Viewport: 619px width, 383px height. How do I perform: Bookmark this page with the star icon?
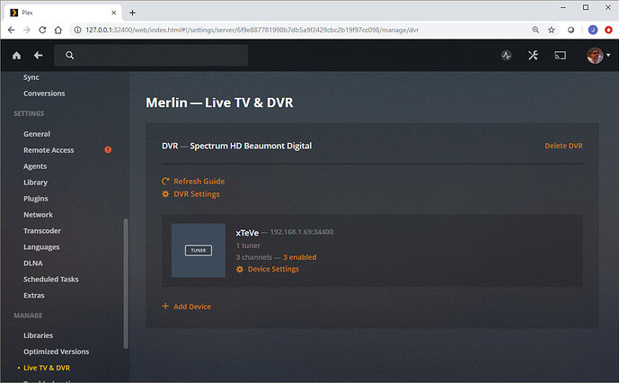point(552,30)
